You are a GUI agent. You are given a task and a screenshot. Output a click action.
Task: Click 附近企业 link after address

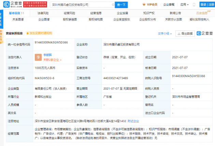coord(133,121)
